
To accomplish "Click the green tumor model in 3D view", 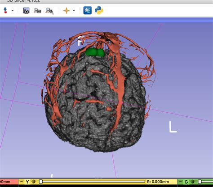I will point(95,52).
